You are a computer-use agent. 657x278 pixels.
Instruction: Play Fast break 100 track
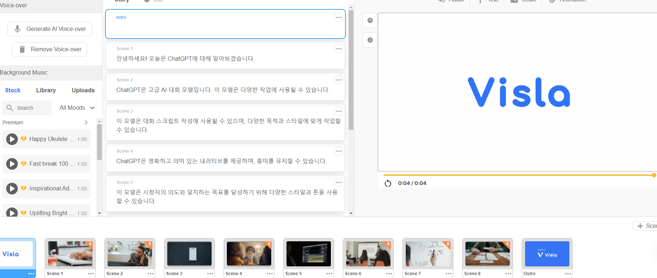[12, 164]
